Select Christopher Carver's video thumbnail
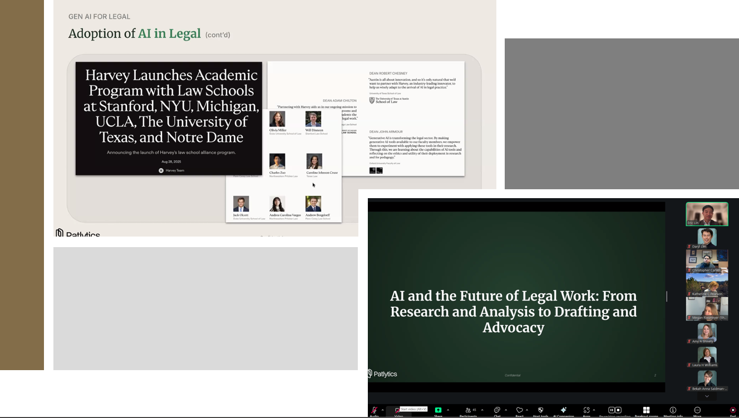Viewport: 739px width, 418px height. click(707, 261)
